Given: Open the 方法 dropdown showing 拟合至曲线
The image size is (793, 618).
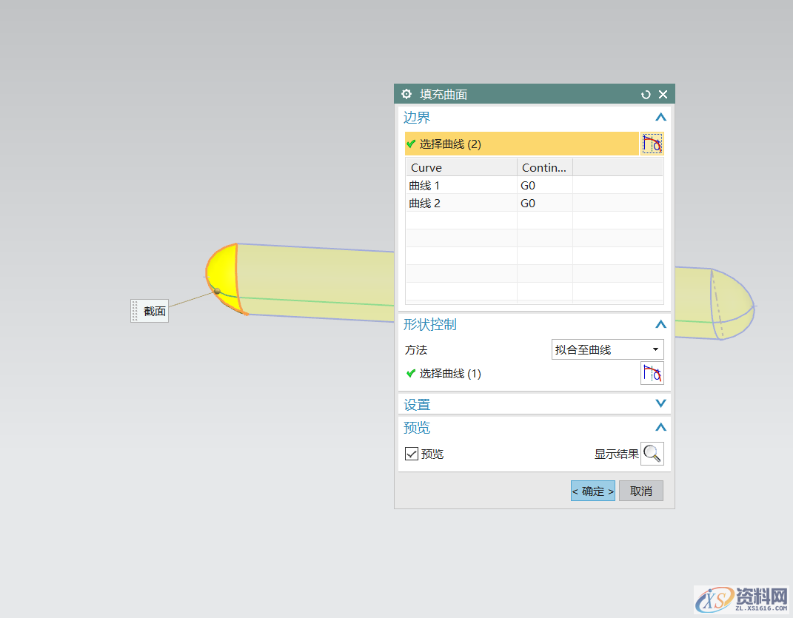Looking at the screenshot, I should tap(607, 349).
